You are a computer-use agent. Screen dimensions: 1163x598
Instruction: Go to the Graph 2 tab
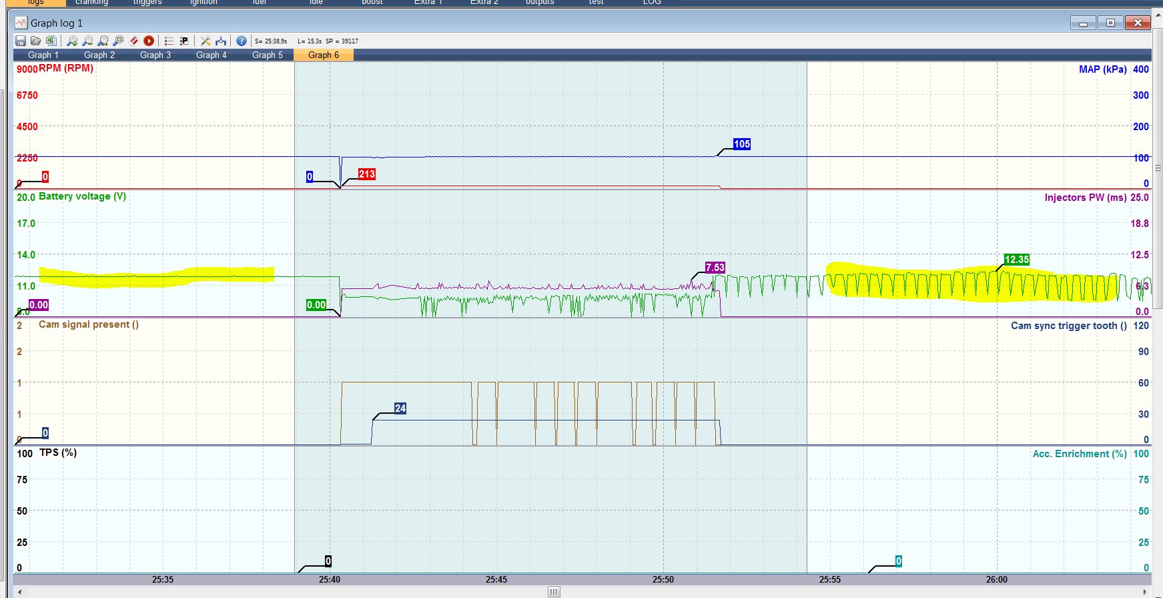(99, 55)
